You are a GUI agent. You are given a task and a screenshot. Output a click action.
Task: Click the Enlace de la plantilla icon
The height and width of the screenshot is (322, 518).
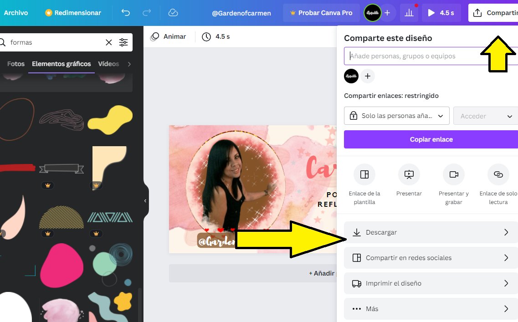pos(364,174)
